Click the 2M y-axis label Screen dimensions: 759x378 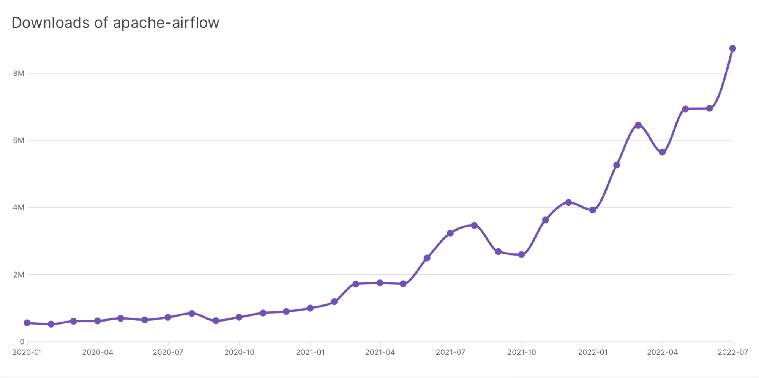pyautogui.click(x=19, y=274)
